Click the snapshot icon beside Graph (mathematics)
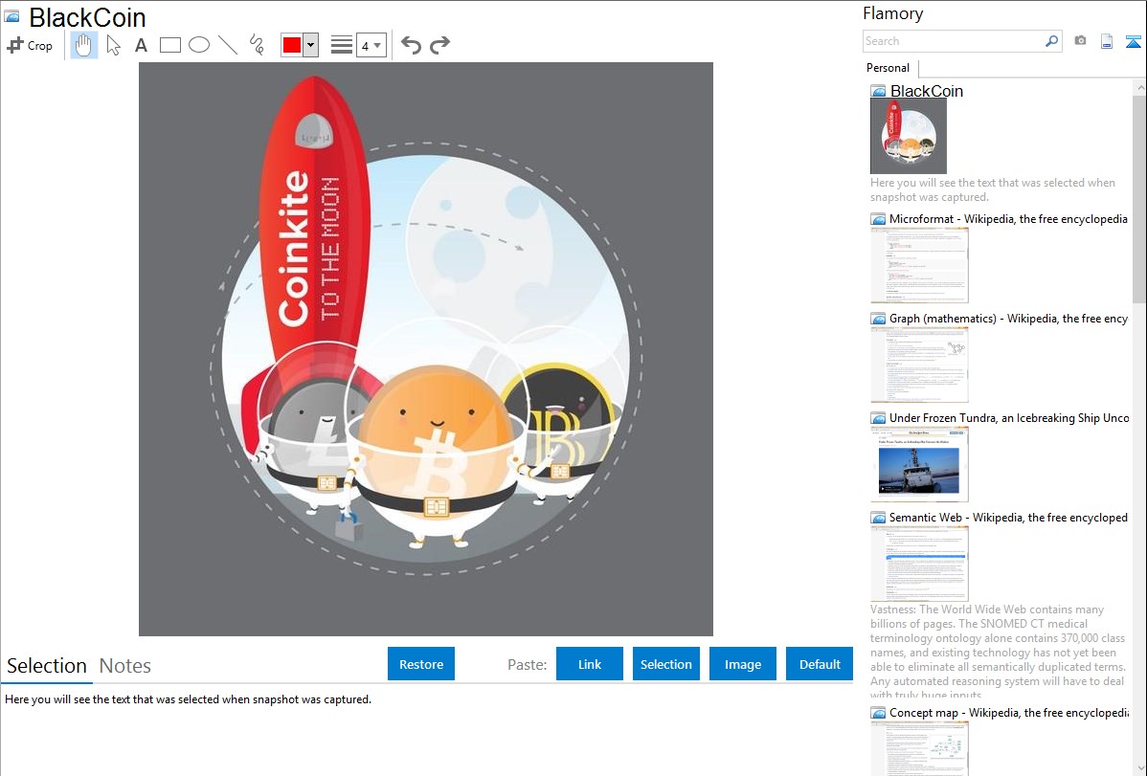Image resolution: width=1147 pixels, height=776 pixels. (x=879, y=319)
